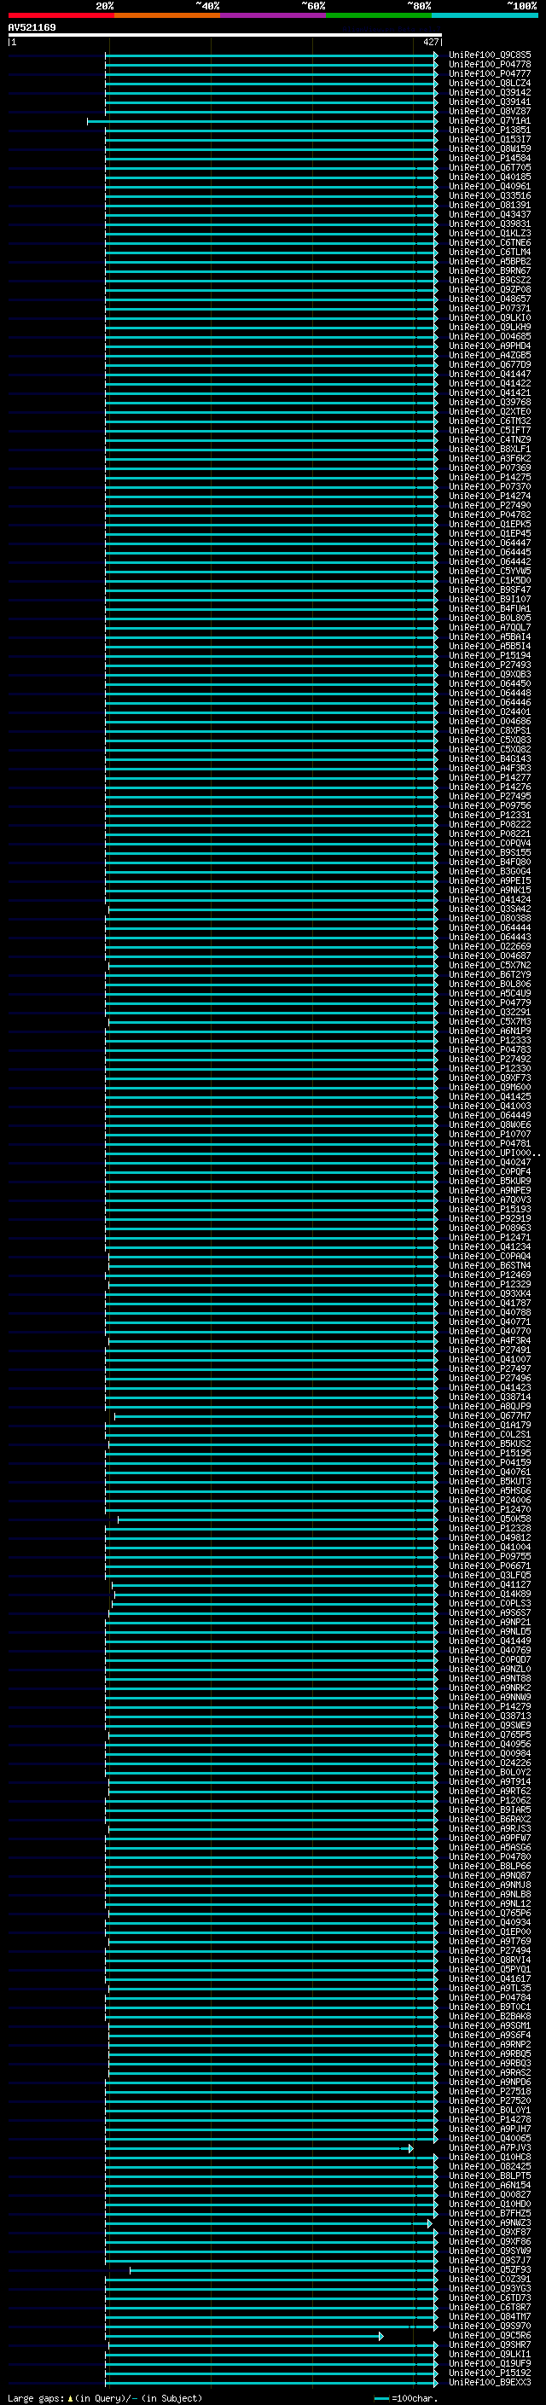546x2405 pixels.
Task: Click the cyan ~100% identity legend band
Action: coord(485,15)
